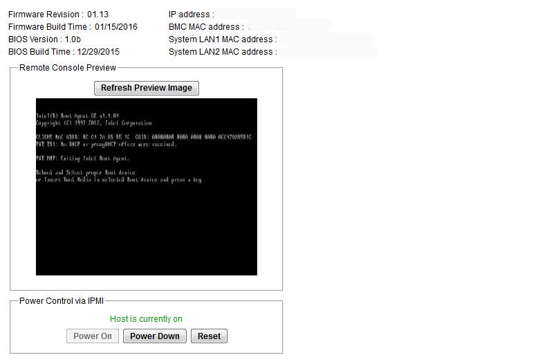Click the grayed-out Power On button
The height and width of the screenshot is (364, 549).
coord(93,336)
